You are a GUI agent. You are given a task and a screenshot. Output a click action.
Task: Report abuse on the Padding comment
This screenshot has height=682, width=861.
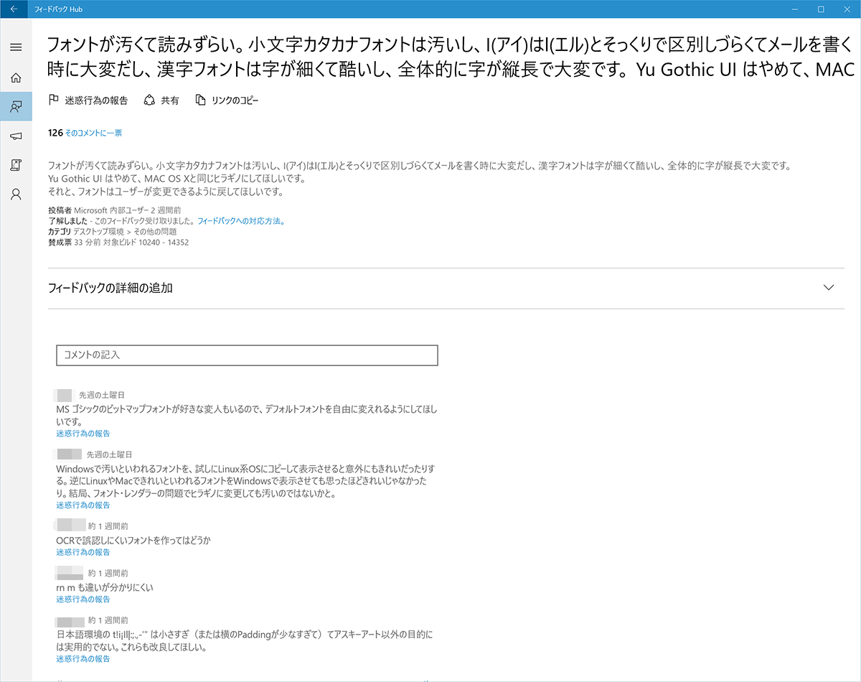click(83, 658)
